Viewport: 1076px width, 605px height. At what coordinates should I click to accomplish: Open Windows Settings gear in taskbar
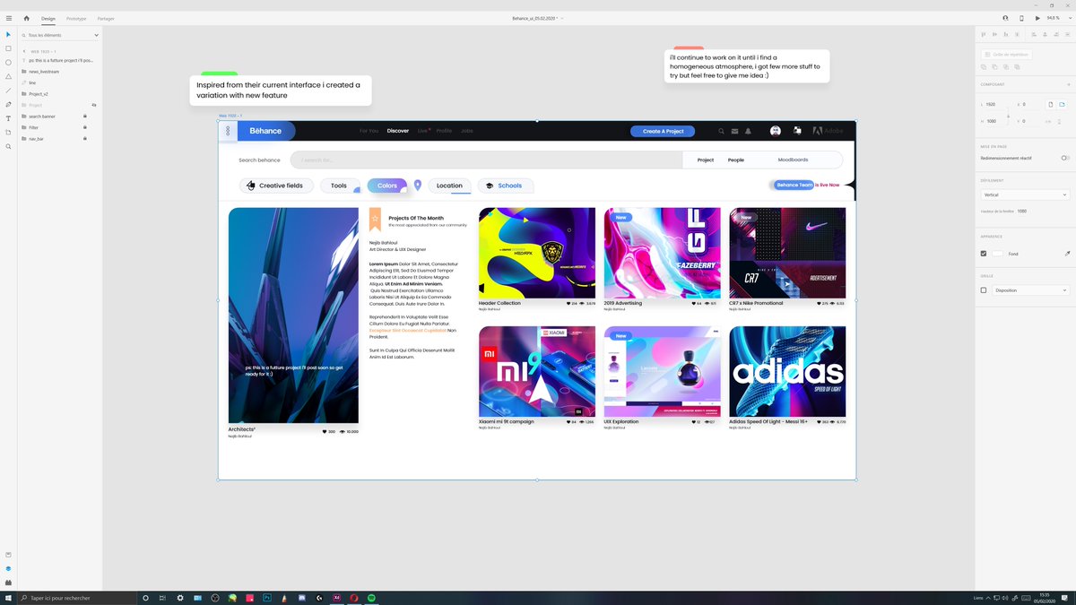coord(180,597)
